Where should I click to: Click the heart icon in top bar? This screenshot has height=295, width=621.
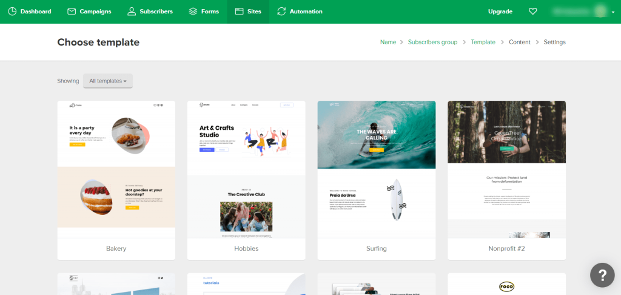click(533, 12)
